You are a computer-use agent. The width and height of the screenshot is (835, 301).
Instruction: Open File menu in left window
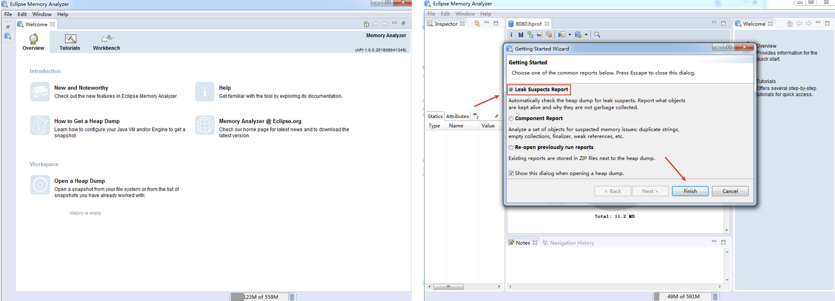pos(8,15)
